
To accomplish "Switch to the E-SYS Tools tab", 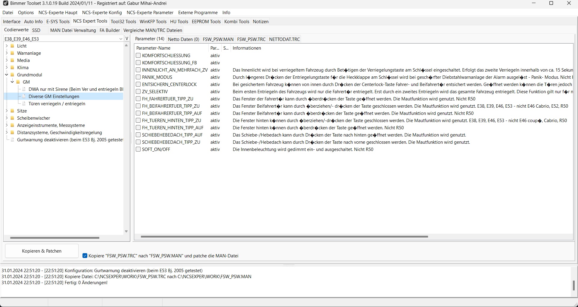I will [x=58, y=22].
